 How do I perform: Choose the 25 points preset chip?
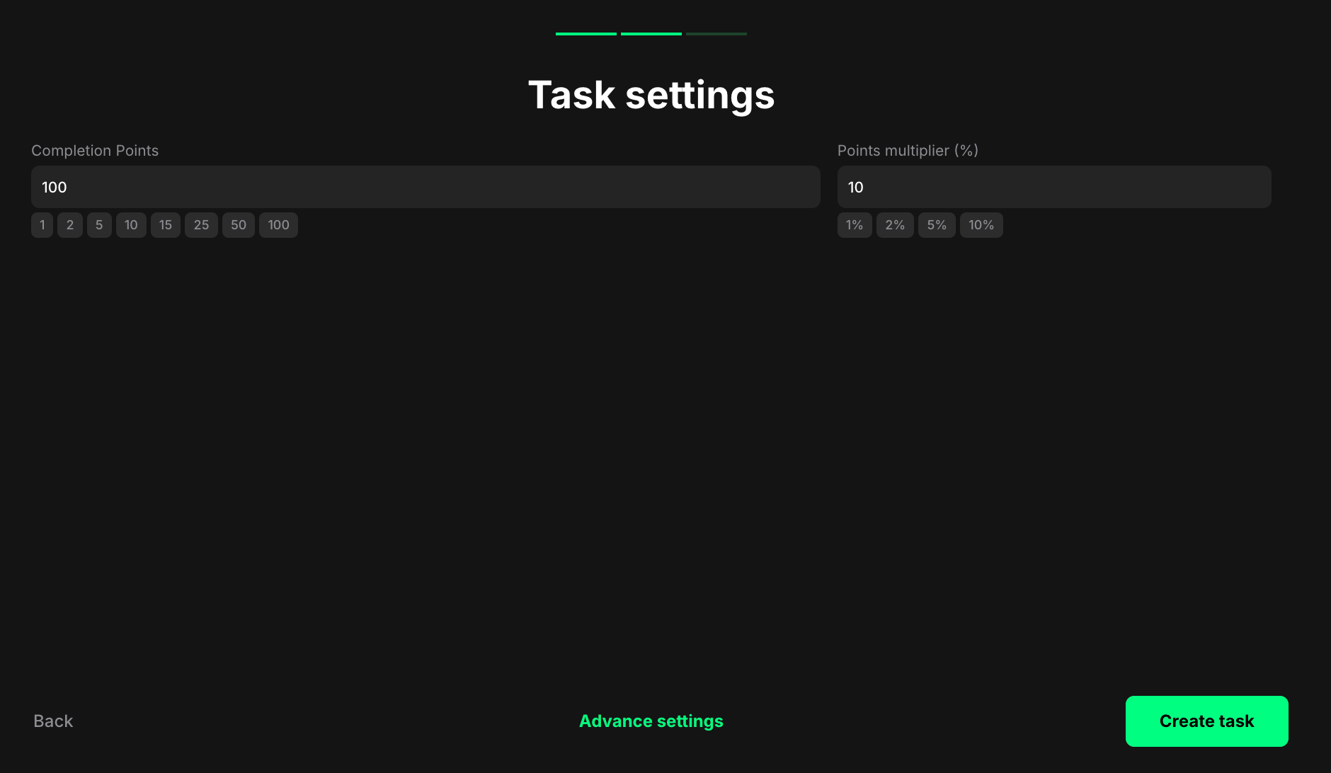(201, 225)
